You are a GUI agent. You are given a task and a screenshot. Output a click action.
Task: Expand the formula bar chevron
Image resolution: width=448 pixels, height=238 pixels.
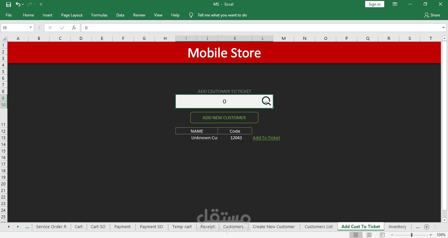[x=444, y=28]
